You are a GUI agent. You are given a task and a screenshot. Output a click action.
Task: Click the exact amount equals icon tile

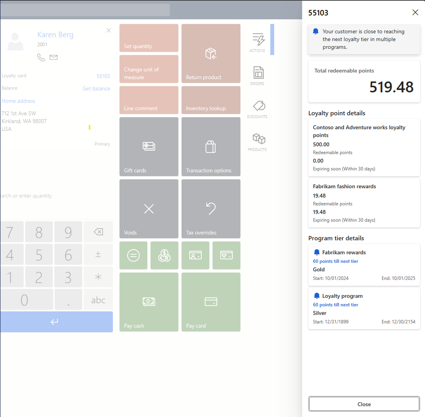(133, 255)
